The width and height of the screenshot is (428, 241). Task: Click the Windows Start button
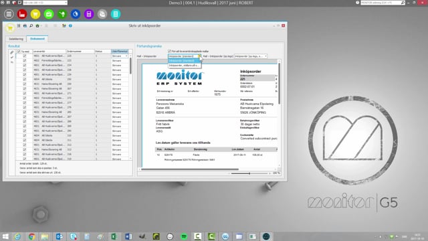[5, 236]
